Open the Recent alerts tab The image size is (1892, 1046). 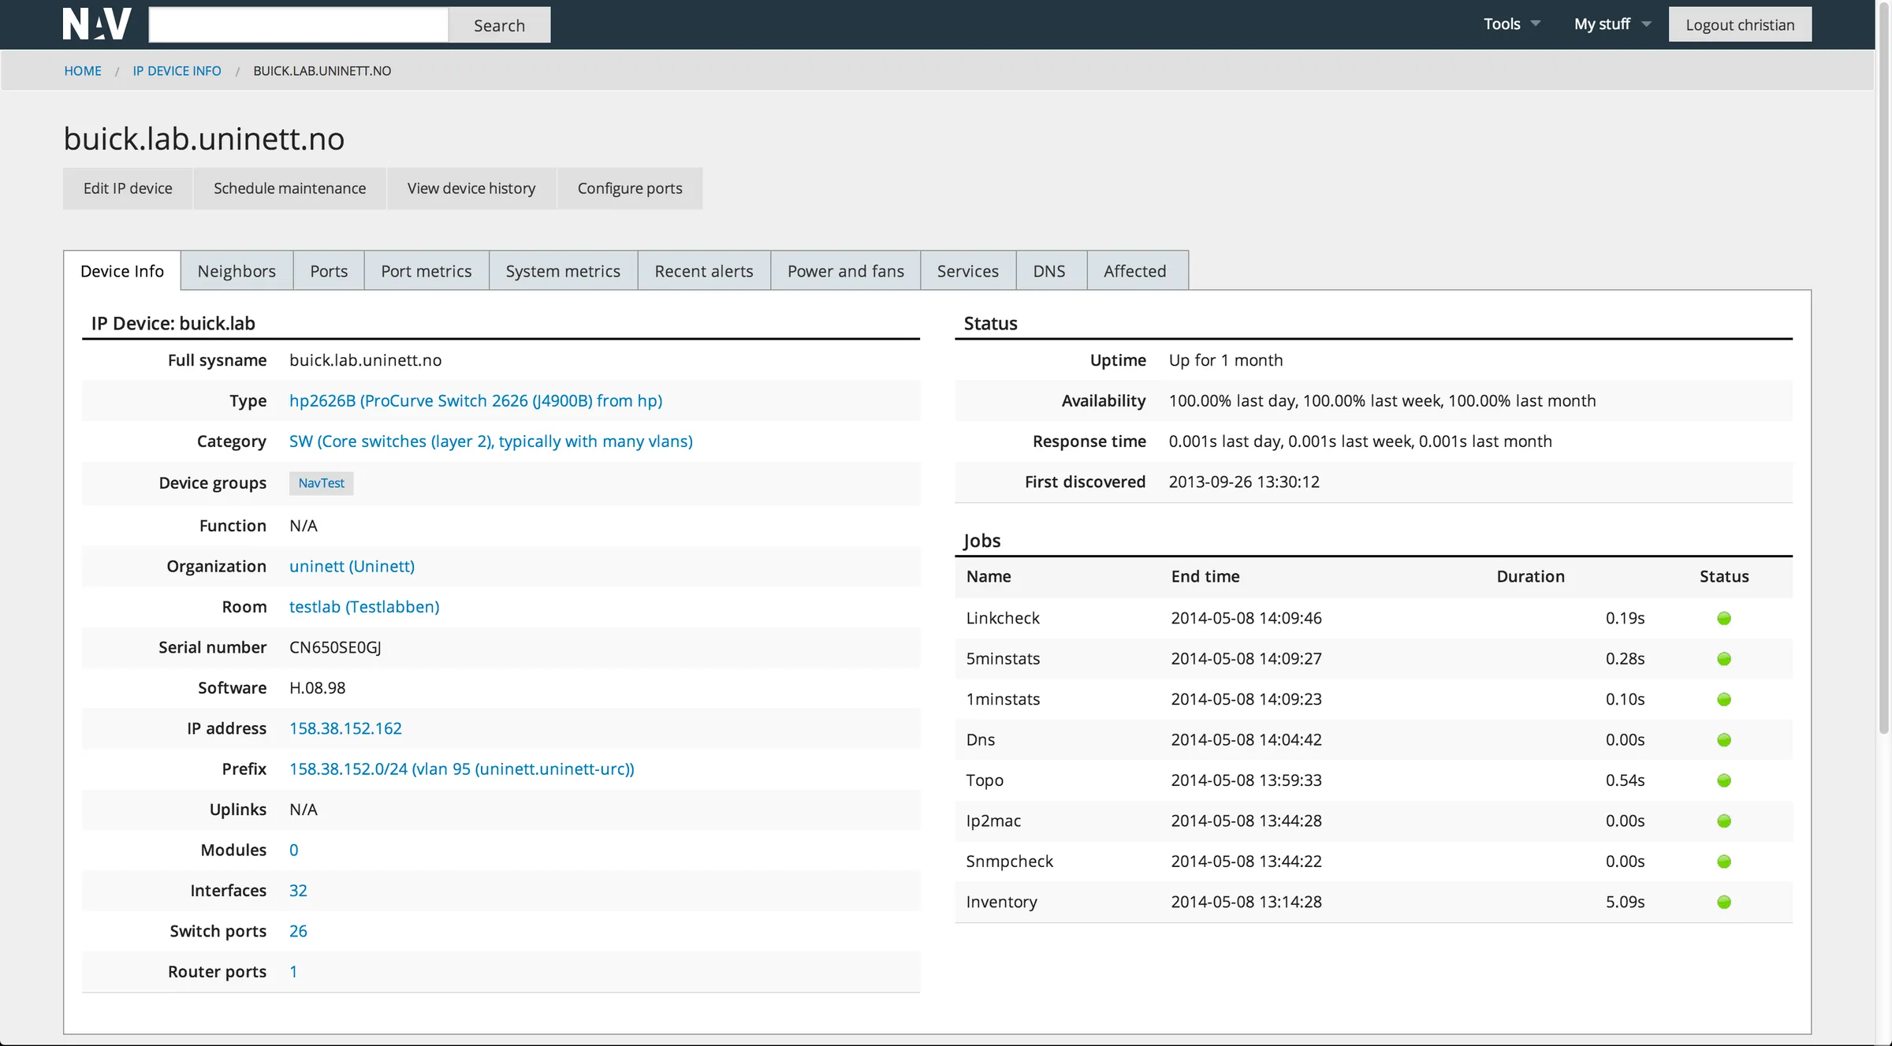pos(703,270)
